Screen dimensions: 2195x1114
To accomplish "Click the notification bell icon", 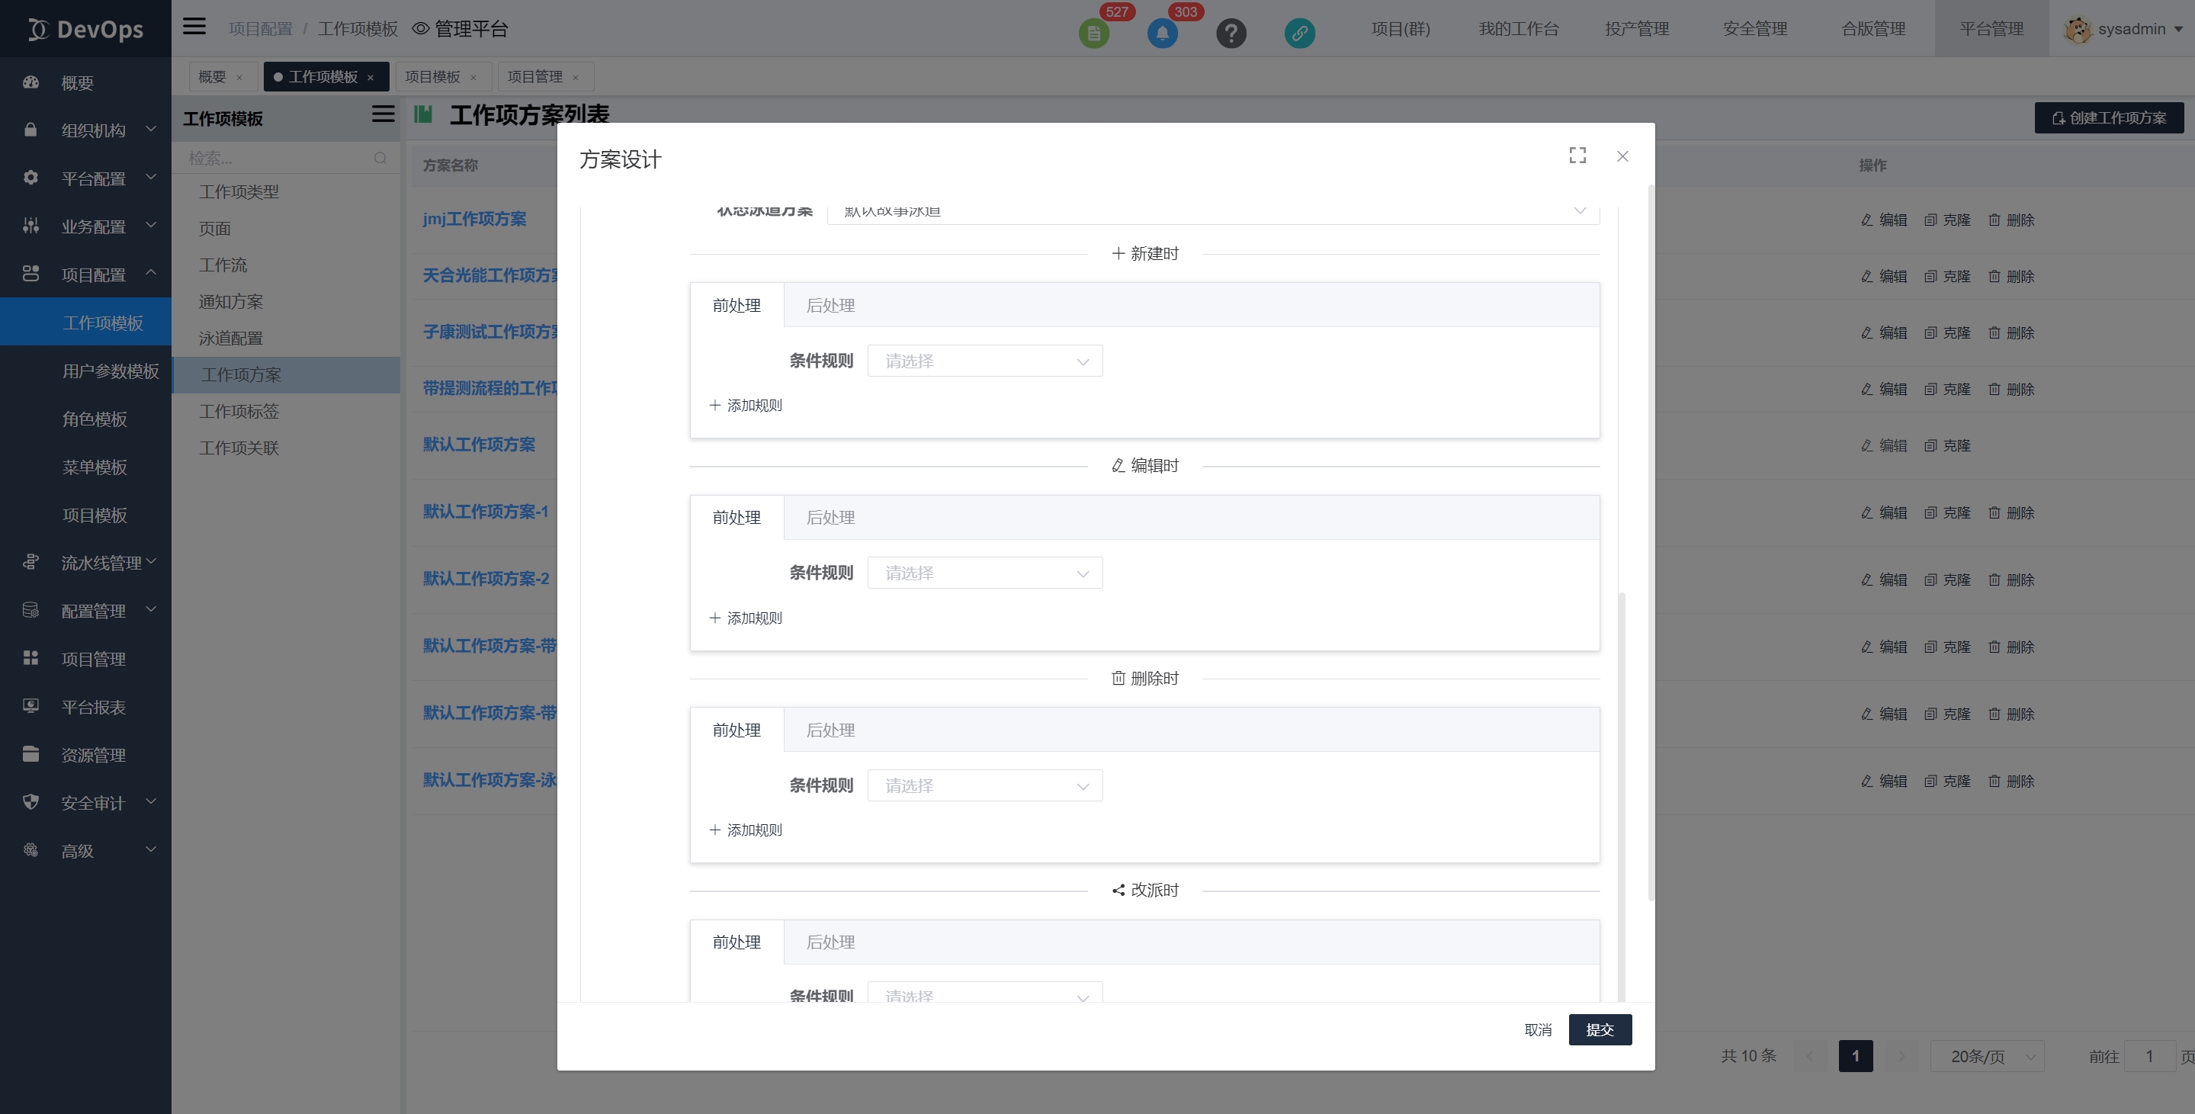I will click(1162, 32).
